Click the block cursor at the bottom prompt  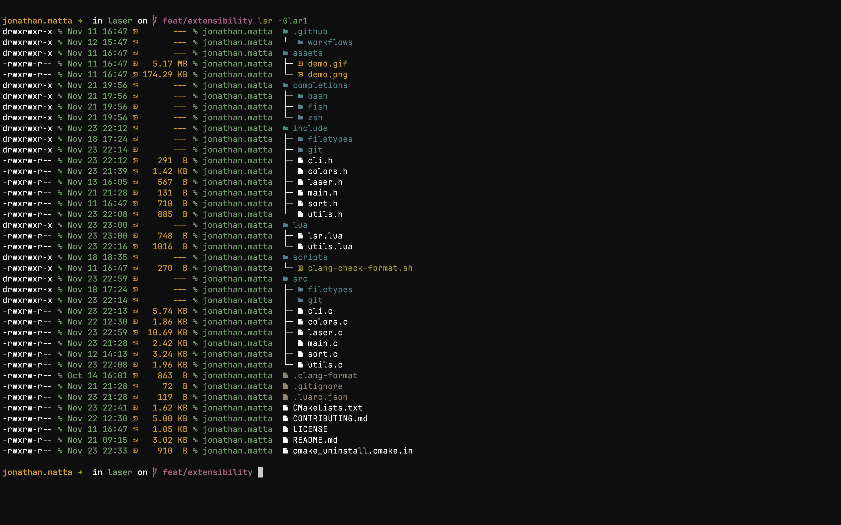click(x=260, y=472)
